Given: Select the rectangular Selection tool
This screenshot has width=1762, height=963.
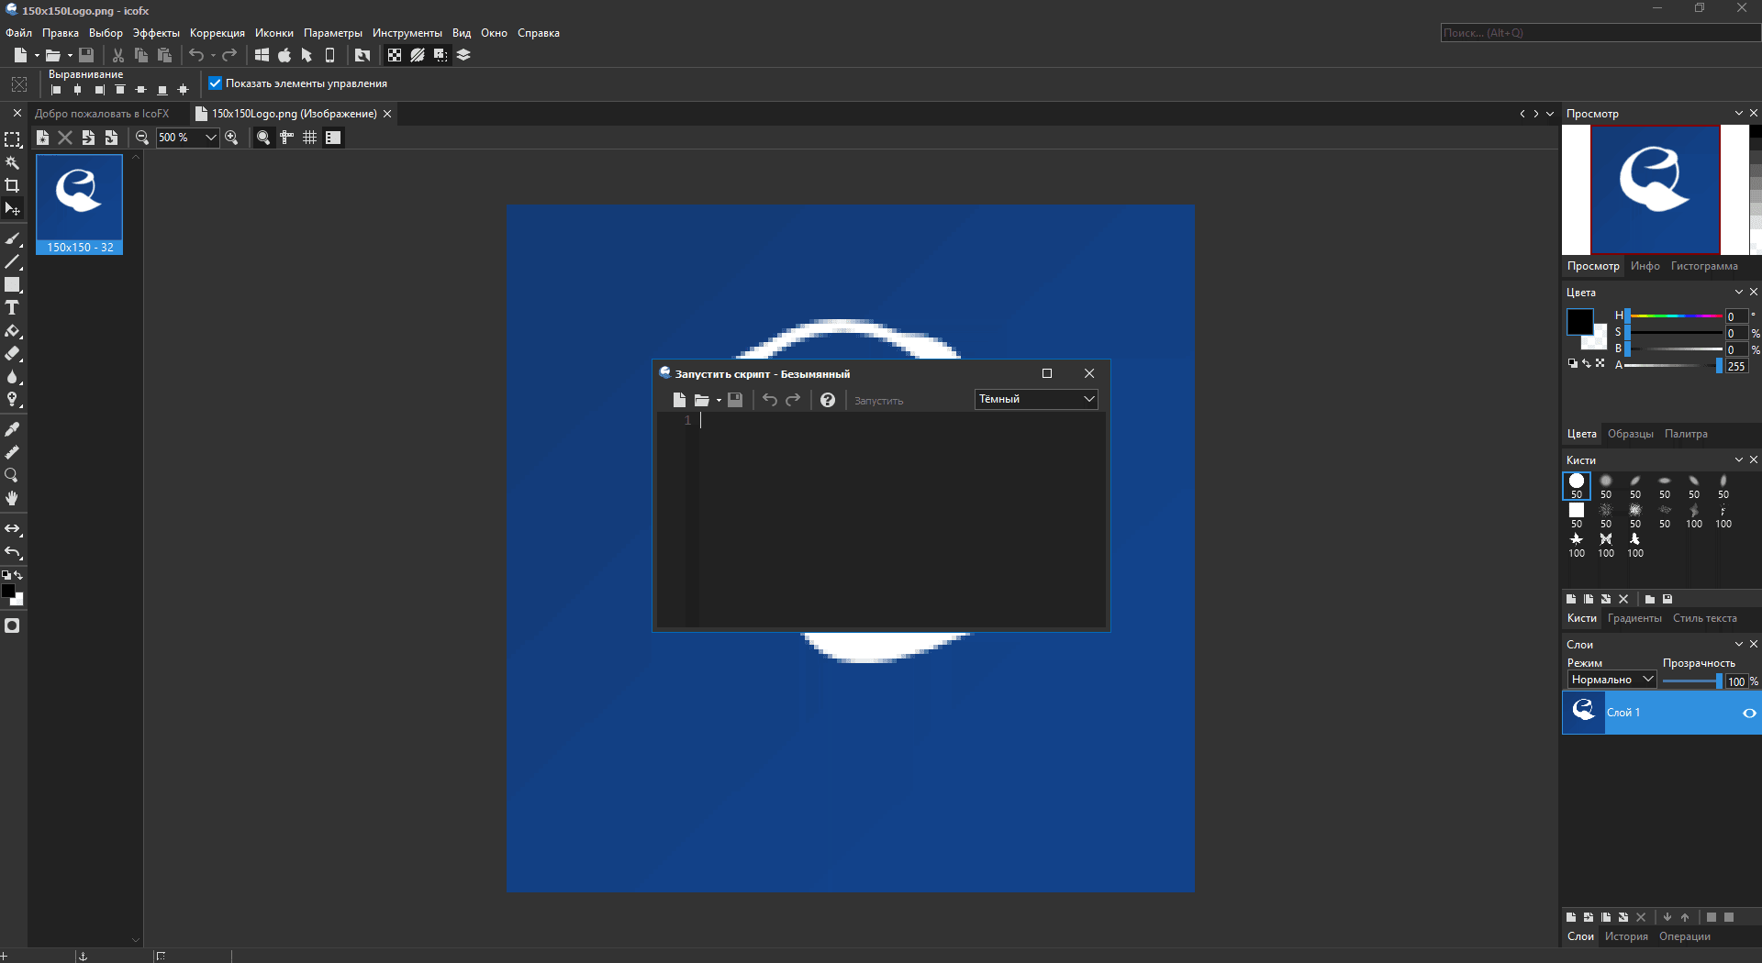Looking at the screenshot, I should (12, 139).
